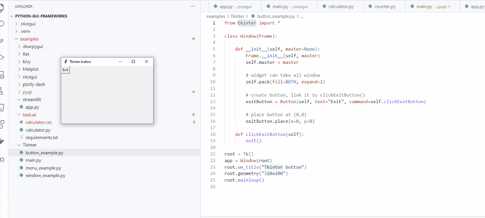Image resolution: width=485 pixels, height=218 pixels.
Task: Switch to the rightmost app.py tab
Action: point(473,6)
